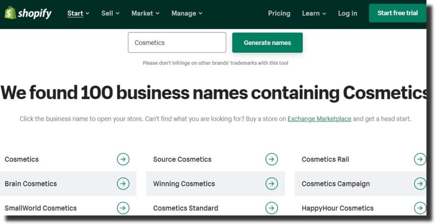
Task: Expand the Sell menu
Action: [110, 13]
